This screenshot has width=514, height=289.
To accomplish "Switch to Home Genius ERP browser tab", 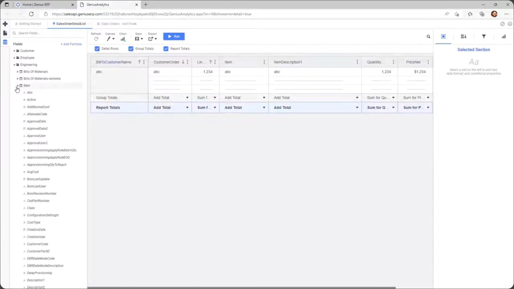I will tap(43, 5).
